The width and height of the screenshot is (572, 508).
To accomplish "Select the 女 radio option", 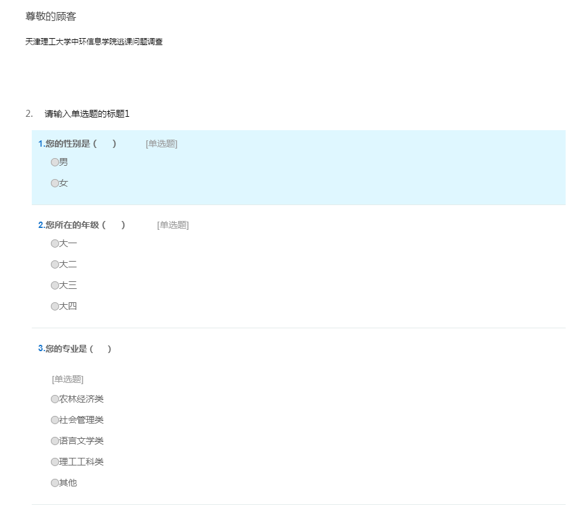I will (x=55, y=184).
